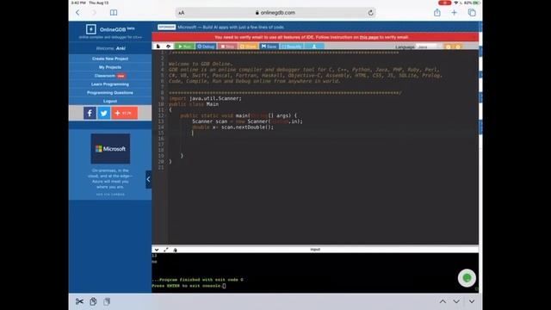Open Programming Questions in sidebar
The height and width of the screenshot is (310, 551).
coord(110,93)
